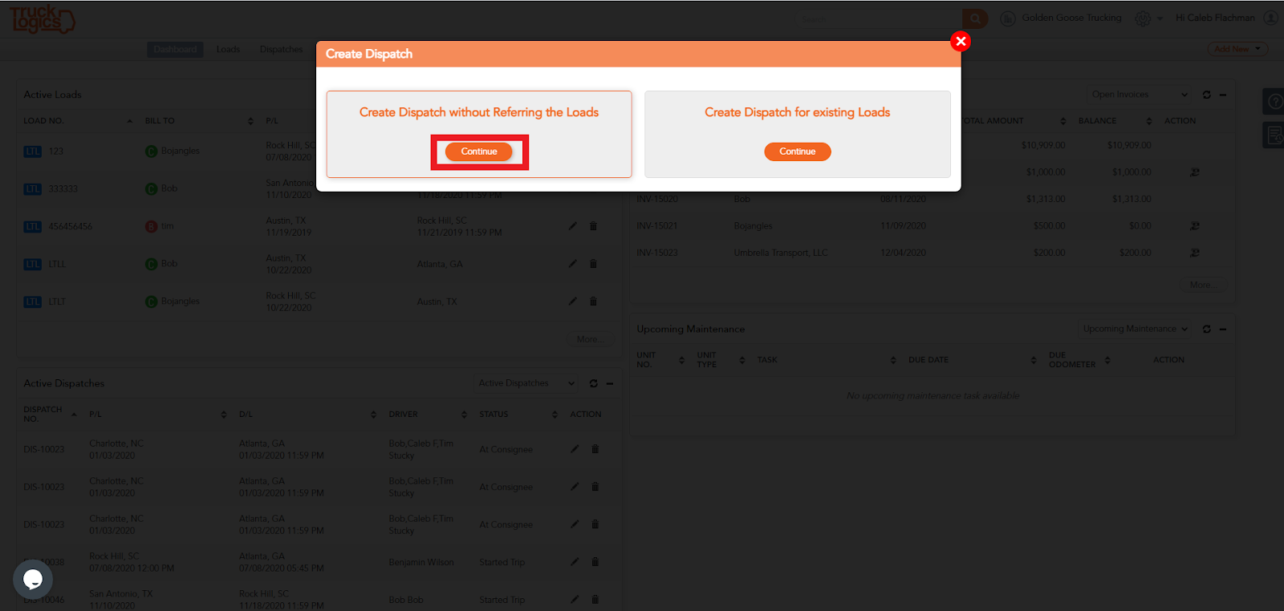Open the Active Dispatches dropdown
1284x611 pixels.
point(525,383)
